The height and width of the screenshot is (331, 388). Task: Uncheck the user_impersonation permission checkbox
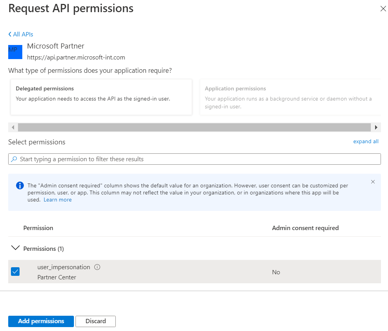[15, 272]
